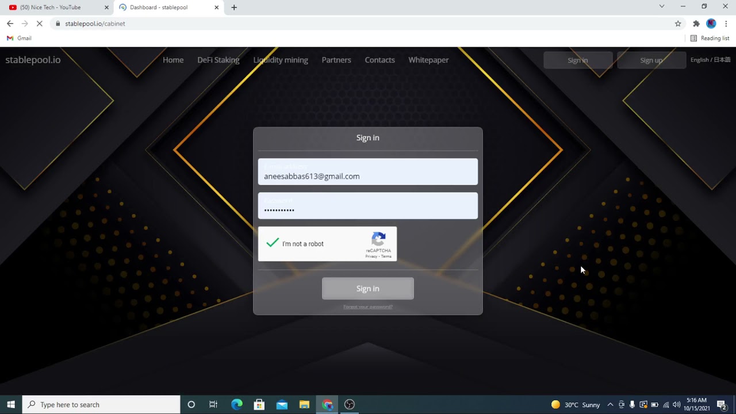Click the stablepool.io logo
736x414 pixels.
33,60
